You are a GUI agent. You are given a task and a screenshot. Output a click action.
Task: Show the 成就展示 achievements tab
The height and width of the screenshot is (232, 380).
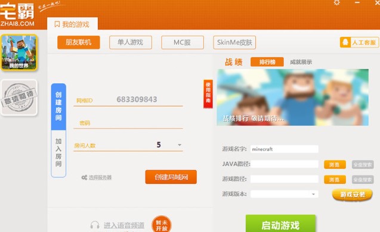[x=301, y=62]
